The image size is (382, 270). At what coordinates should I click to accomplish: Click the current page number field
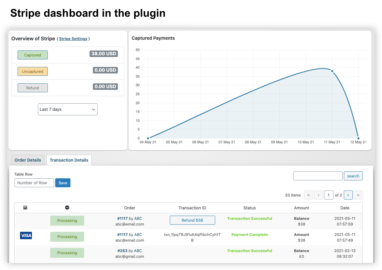(x=329, y=195)
